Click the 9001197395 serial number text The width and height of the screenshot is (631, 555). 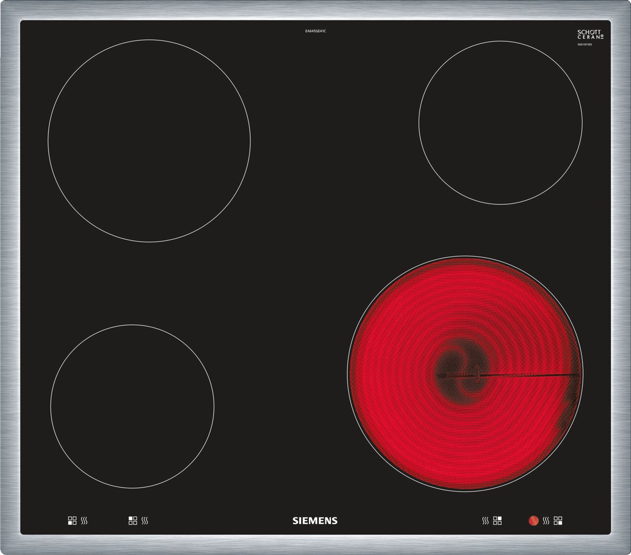[585, 45]
